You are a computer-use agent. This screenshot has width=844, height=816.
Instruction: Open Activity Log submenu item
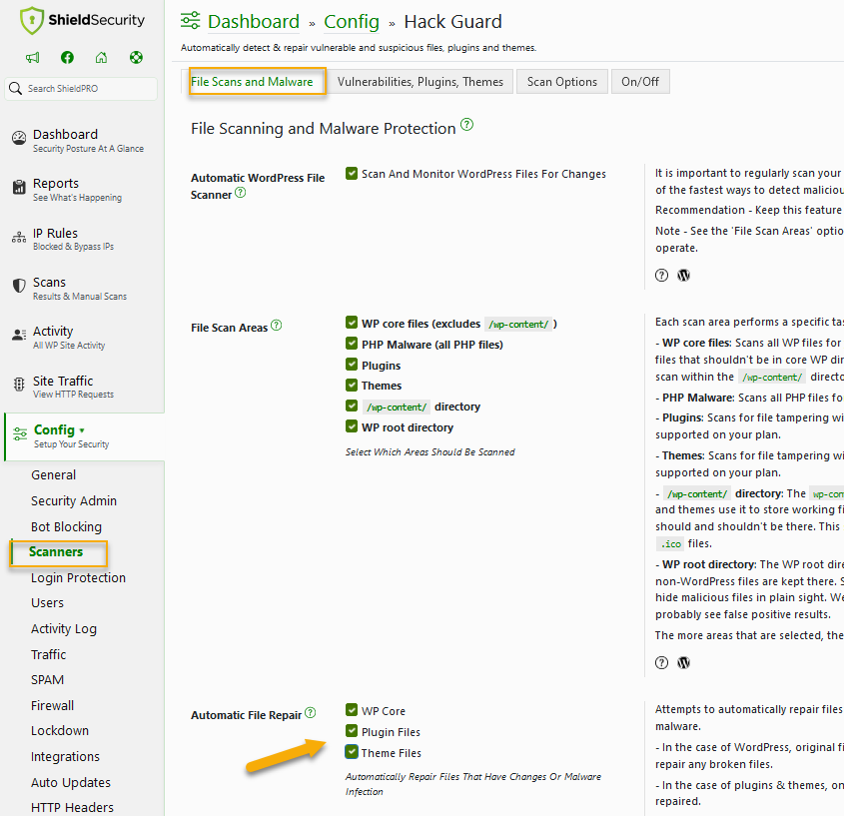pos(64,628)
